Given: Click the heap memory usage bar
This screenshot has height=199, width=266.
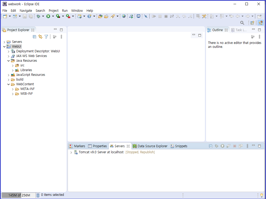Looking at the screenshot, I should [x=19, y=195].
